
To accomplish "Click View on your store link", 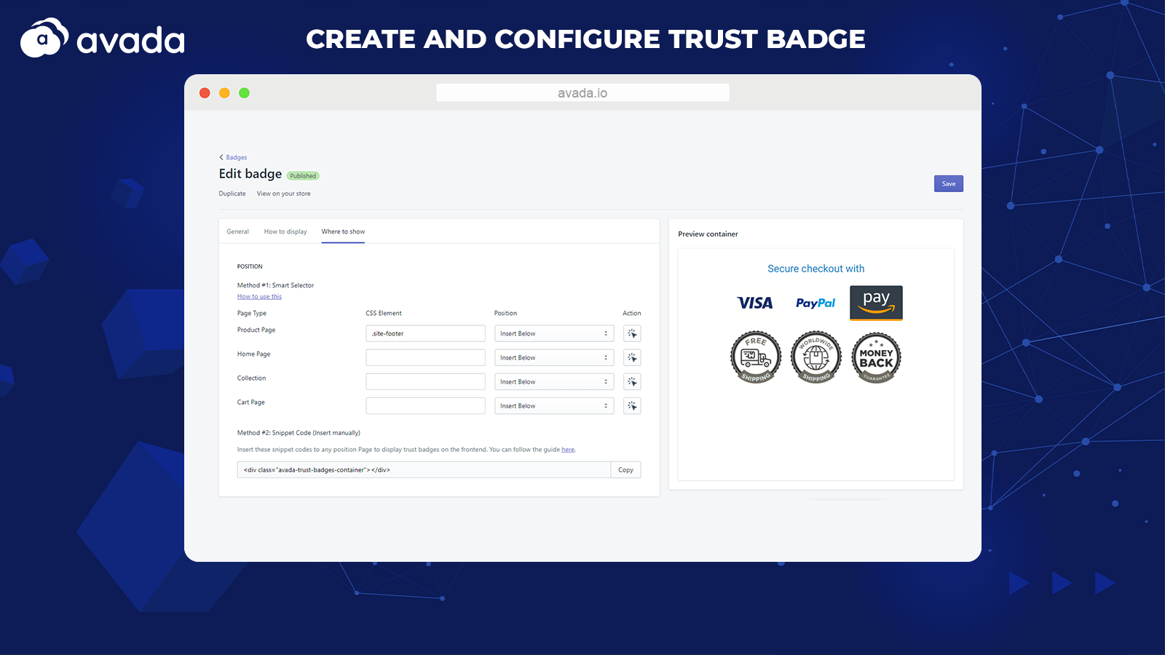I will coord(283,194).
